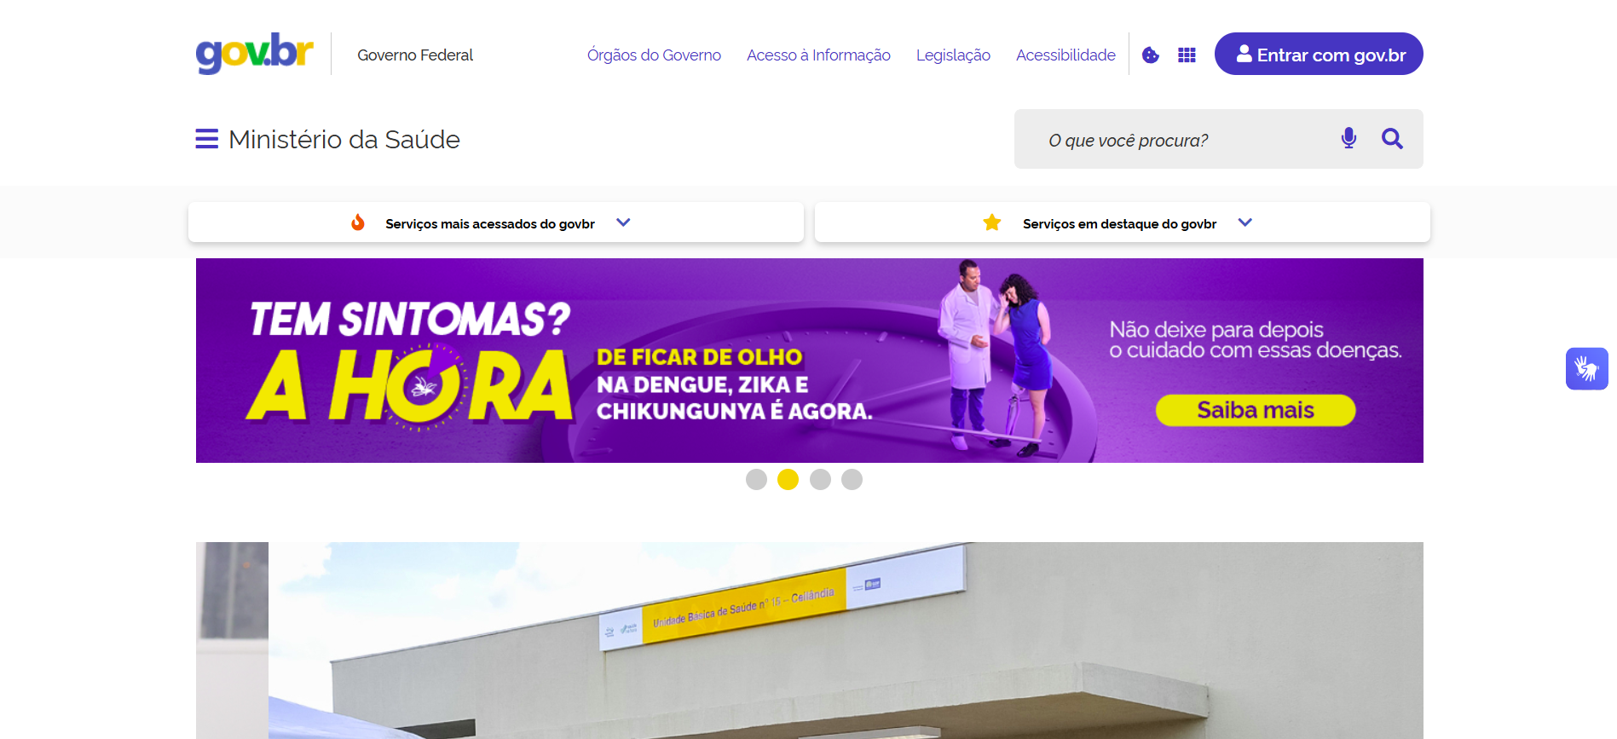Select the first carousel slide dot
Viewport: 1617px width, 739px height.
tap(756, 479)
